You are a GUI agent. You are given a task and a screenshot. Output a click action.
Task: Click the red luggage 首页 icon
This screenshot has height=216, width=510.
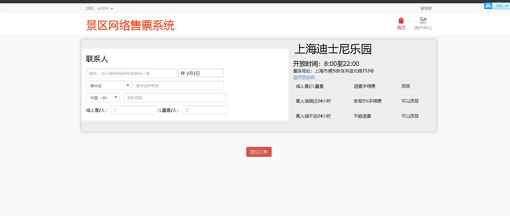[401, 21]
